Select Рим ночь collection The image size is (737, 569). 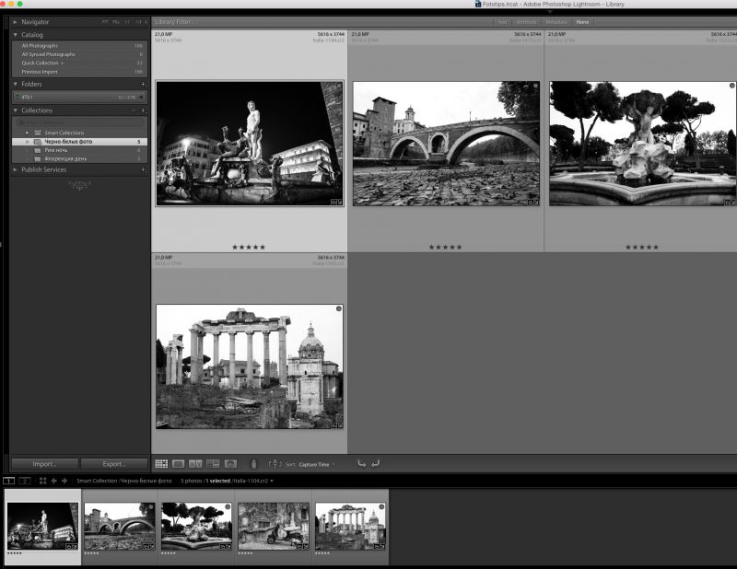(79, 150)
